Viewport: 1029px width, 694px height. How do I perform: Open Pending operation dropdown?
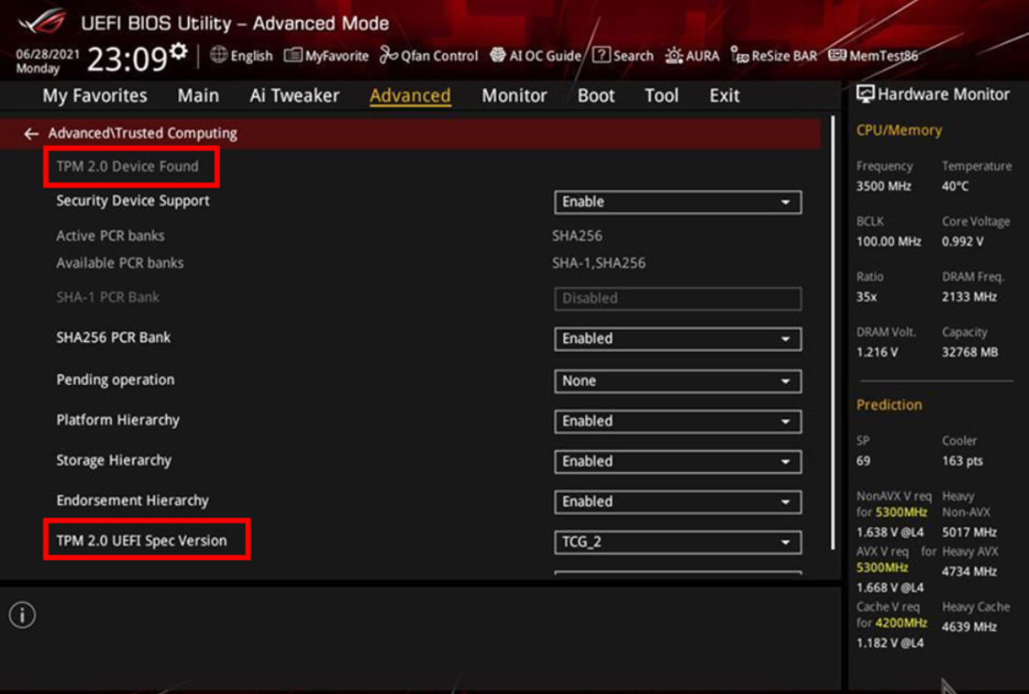tap(678, 381)
